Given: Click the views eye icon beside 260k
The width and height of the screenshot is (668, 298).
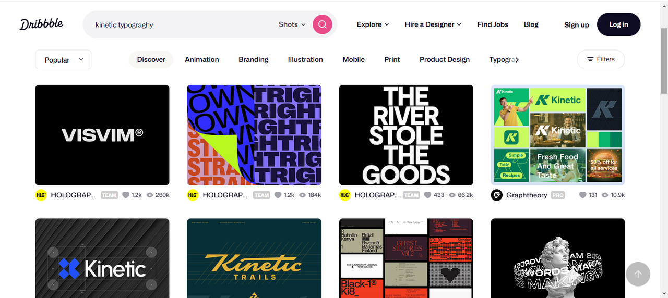Looking at the screenshot, I should pyautogui.click(x=150, y=195).
